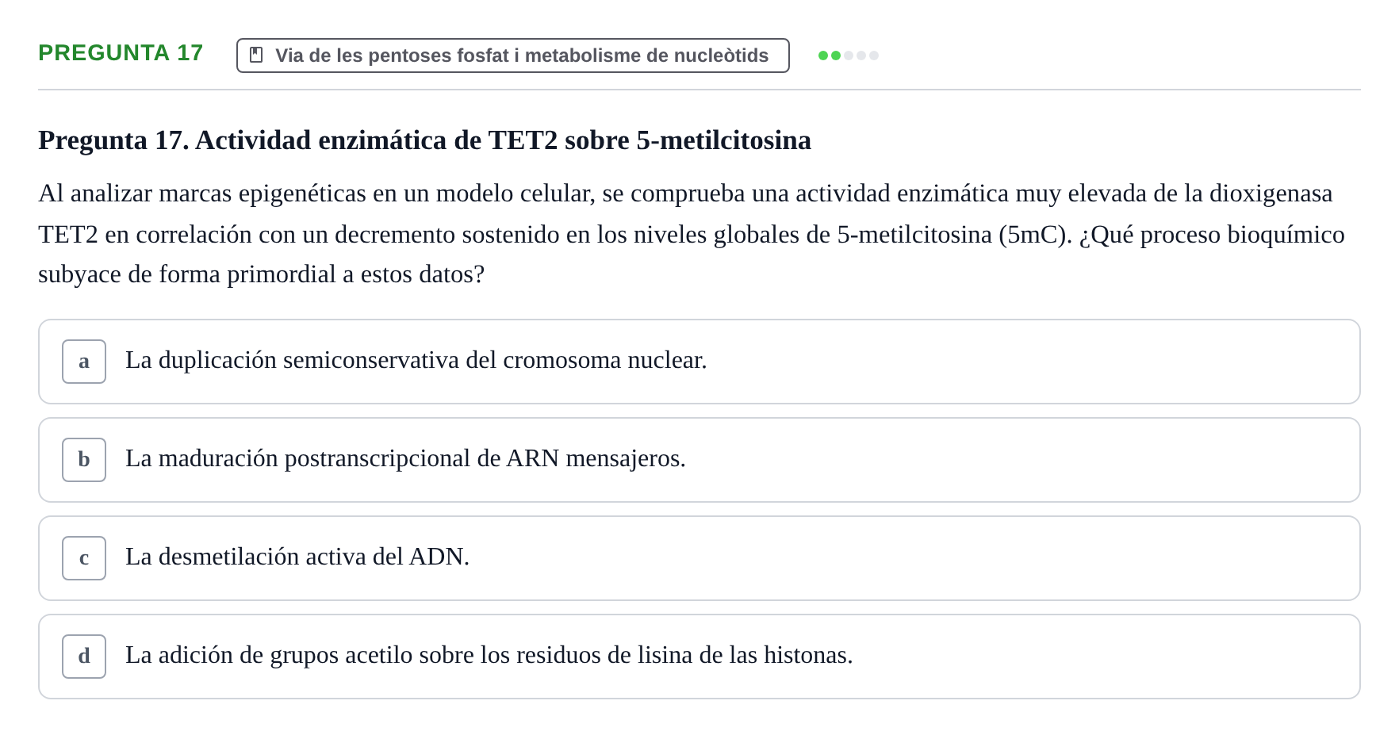Click the 'metabolisme de nucleòtids' text in tag
1399x739 pixels.
pyautogui.click(x=646, y=56)
